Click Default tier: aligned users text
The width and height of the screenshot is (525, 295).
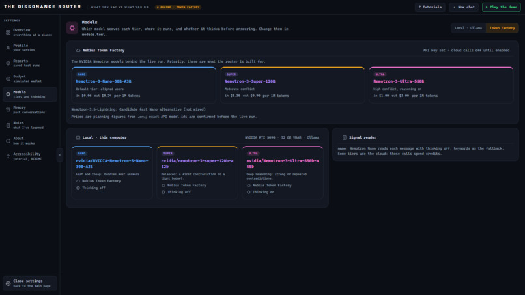(x=100, y=89)
